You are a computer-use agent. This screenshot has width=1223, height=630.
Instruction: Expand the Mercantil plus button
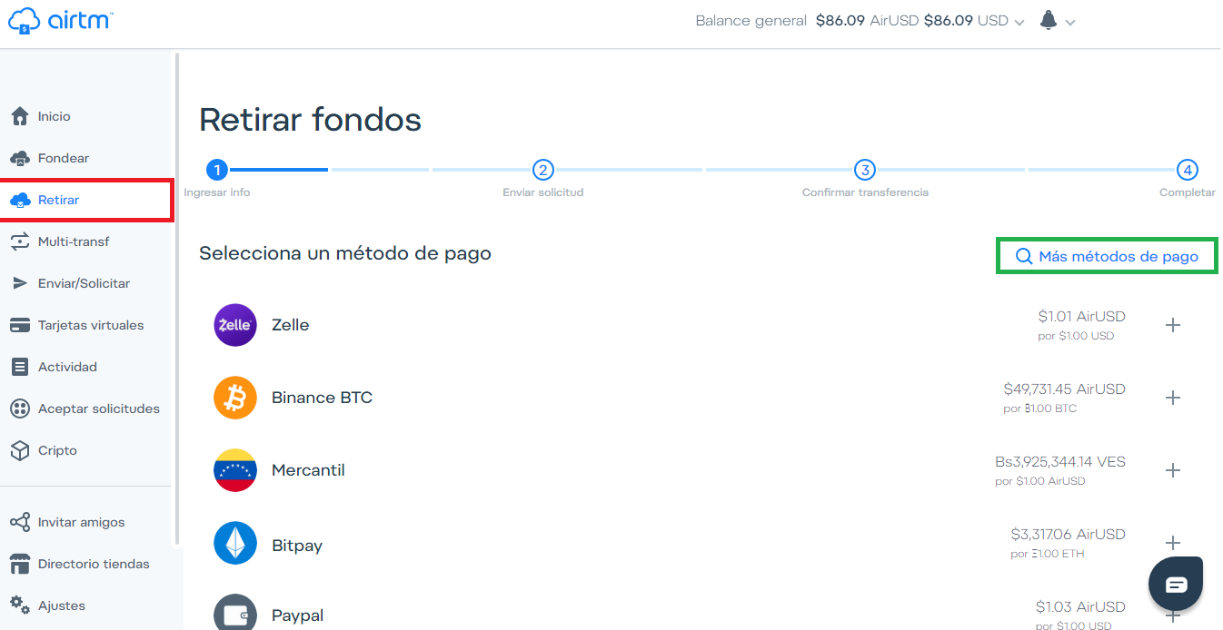pyautogui.click(x=1173, y=470)
